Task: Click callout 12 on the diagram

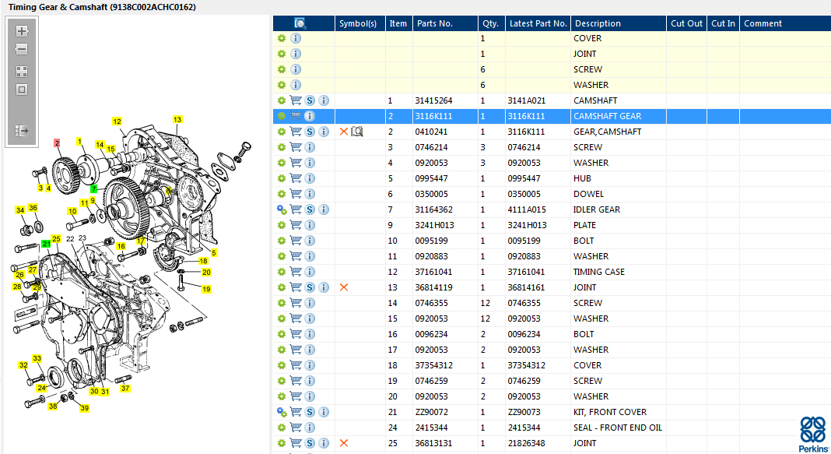Action: coord(117,121)
